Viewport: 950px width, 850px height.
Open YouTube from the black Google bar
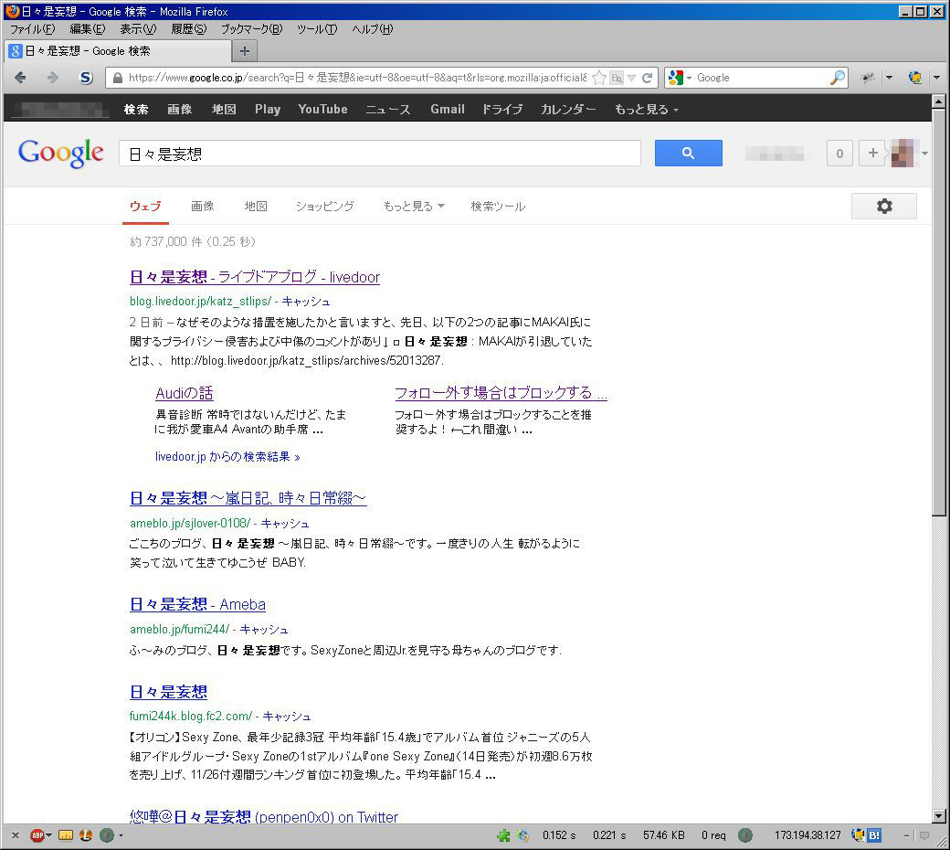pyautogui.click(x=322, y=109)
